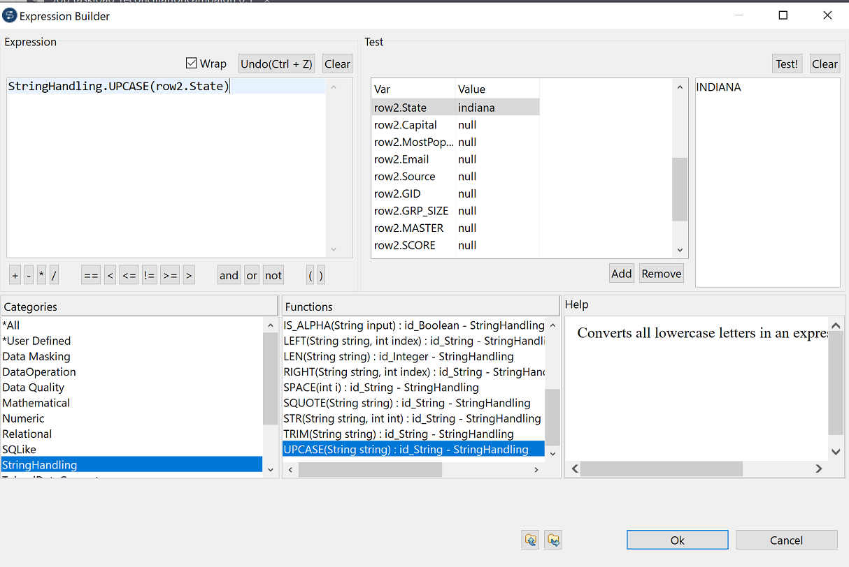This screenshot has width=849, height=567.
Task: Run the expression with the Test! button
Action: (x=787, y=63)
